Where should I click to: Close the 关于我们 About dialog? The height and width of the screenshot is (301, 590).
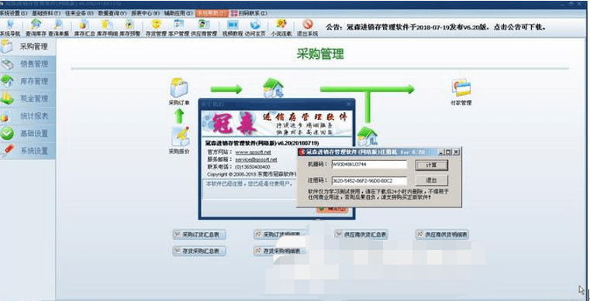click(x=350, y=104)
